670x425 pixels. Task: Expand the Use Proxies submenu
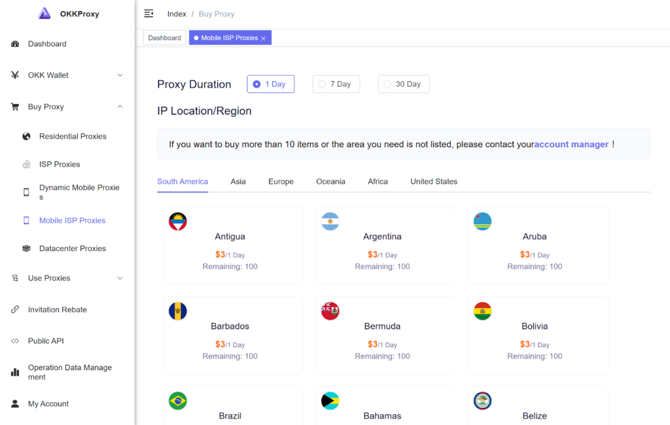(120, 279)
